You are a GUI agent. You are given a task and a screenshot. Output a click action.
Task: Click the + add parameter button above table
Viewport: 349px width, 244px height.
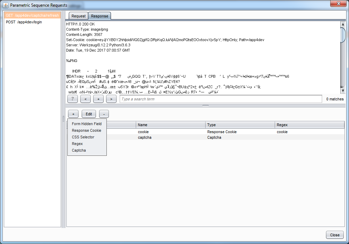tap(73, 114)
